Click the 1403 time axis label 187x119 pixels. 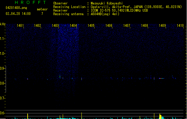click(x=56, y=26)
